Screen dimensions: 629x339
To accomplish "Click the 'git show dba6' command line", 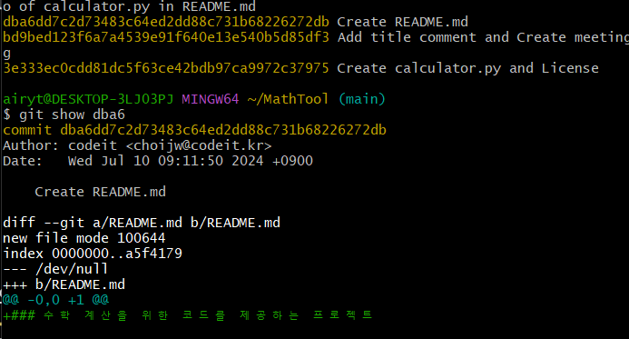I will (x=64, y=115).
